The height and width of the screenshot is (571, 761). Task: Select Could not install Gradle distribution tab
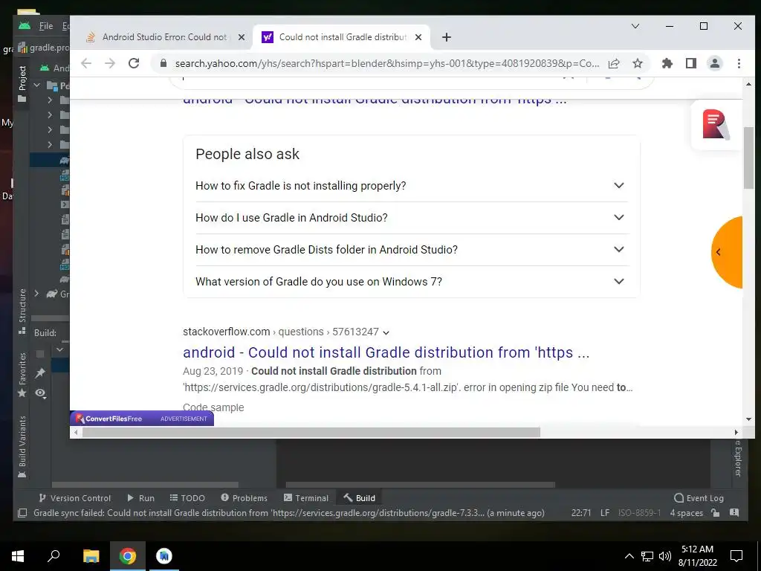(342, 37)
